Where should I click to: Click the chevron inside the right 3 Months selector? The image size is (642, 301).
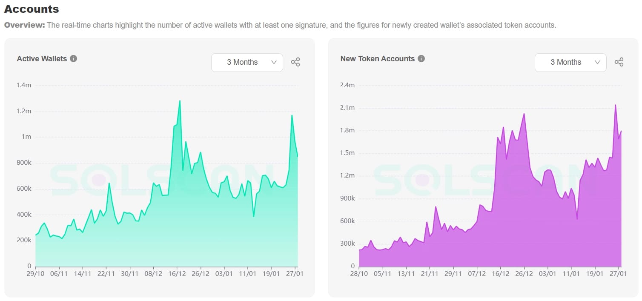coord(597,62)
